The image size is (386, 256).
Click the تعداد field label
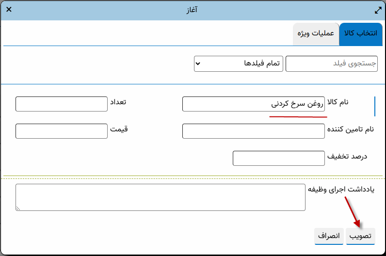[120, 102]
